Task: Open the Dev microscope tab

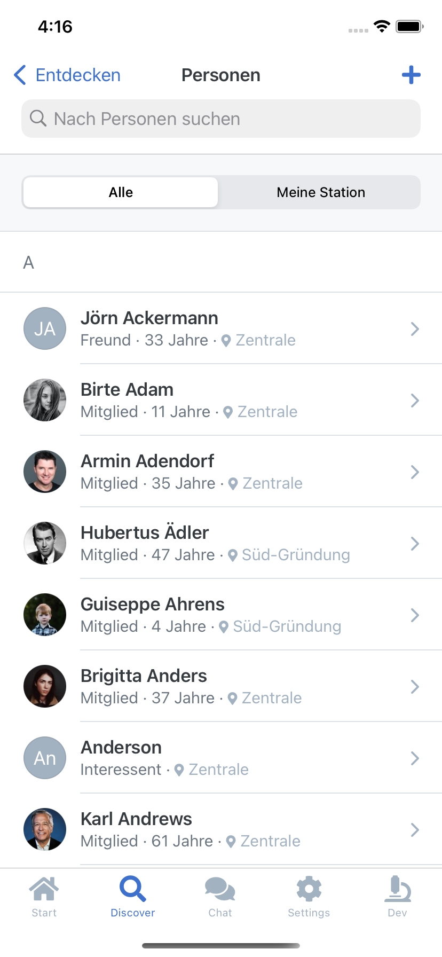Action: pyautogui.click(x=398, y=897)
